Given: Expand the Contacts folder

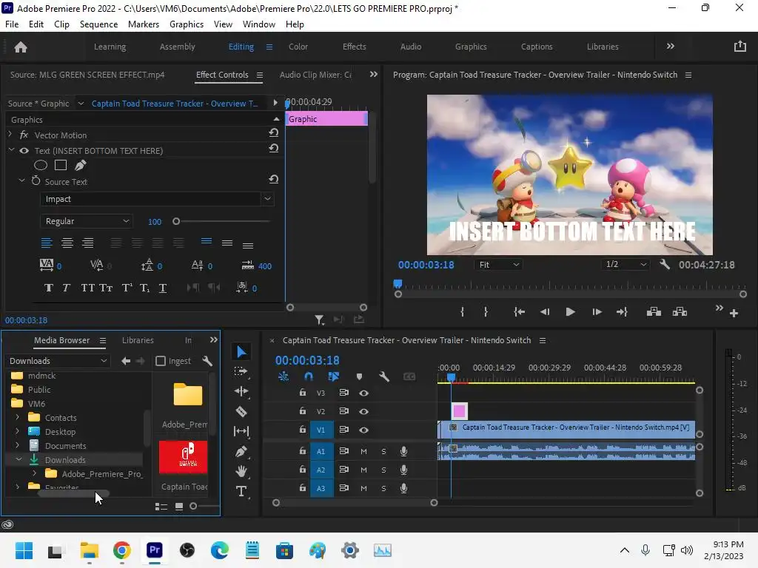Looking at the screenshot, I should (x=18, y=417).
